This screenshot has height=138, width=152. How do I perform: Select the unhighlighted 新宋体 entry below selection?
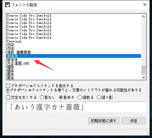coord(74,60)
